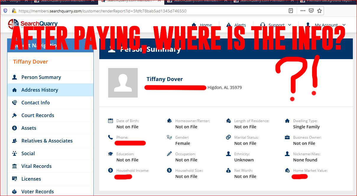
Task: Open the Alerts link
Action: [x=236, y=25]
